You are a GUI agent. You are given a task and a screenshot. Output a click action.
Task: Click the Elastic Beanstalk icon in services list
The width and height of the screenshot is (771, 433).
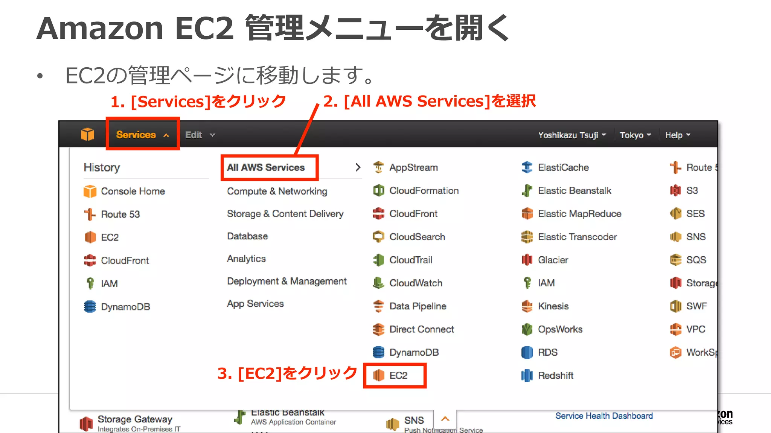(527, 191)
